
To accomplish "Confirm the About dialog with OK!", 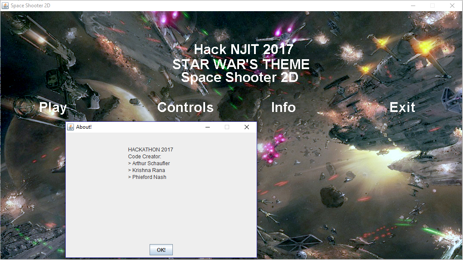I will (161, 250).
